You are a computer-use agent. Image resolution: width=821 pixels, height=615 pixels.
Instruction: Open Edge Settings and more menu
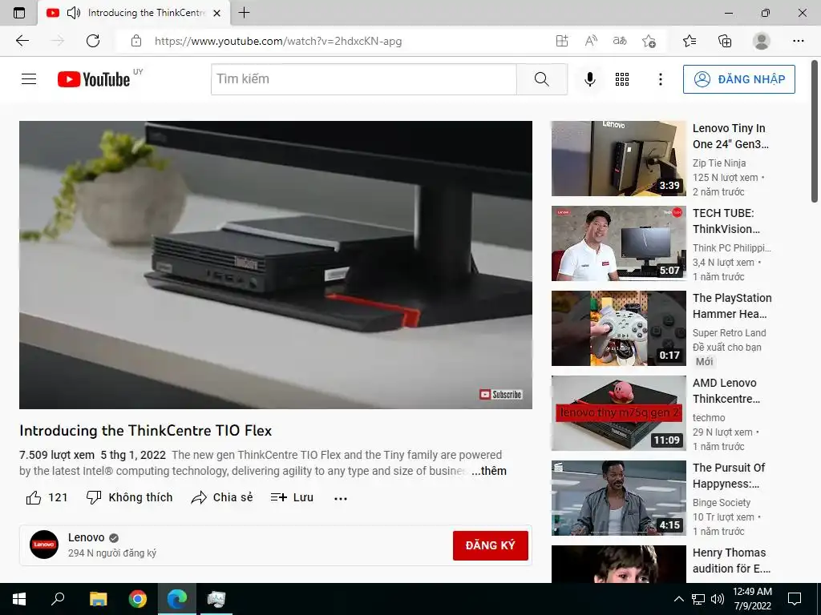pyautogui.click(x=798, y=41)
